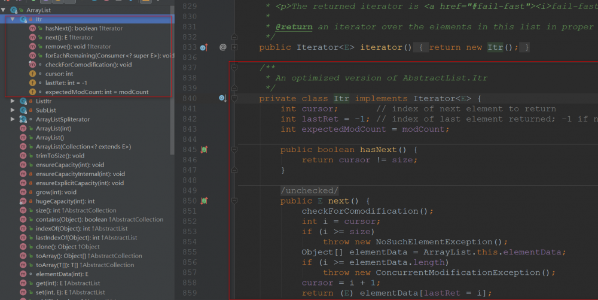Click the method icon beside hasNext()
The height and width of the screenshot is (300, 598).
32,29
